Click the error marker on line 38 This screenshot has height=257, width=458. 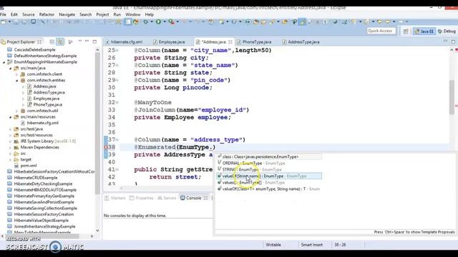tap(106, 147)
